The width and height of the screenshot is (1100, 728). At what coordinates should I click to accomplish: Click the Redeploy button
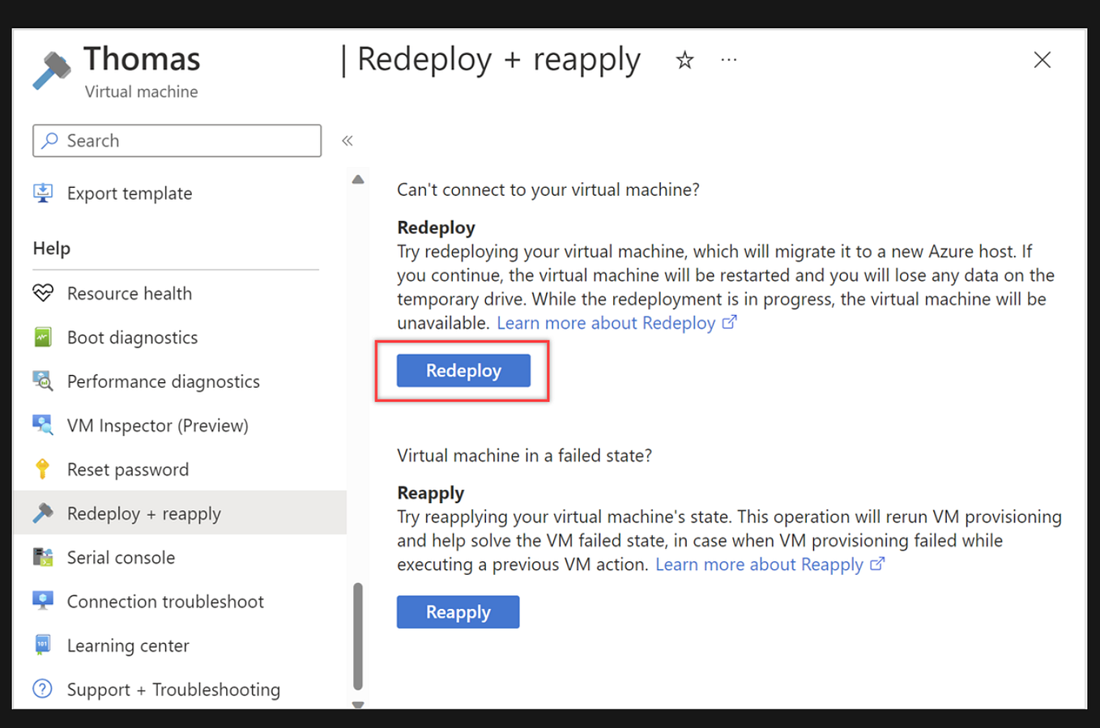pyautogui.click(x=463, y=370)
